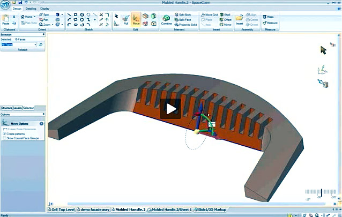Click the rotation angle slider at bottom right
This screenshot has height=217, width=342.
click(321, 192)
